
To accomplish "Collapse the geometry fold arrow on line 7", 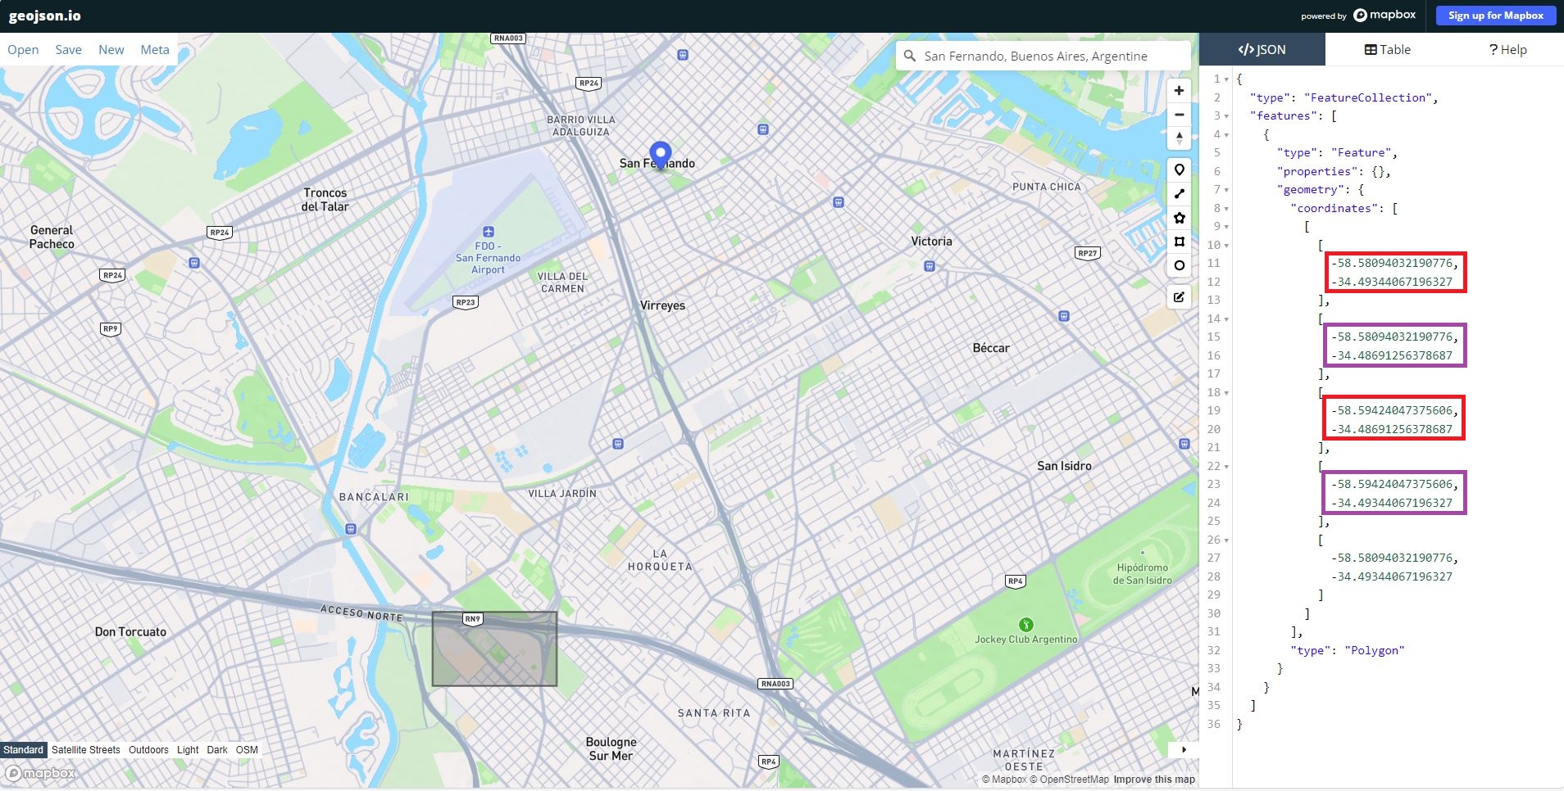I will [x=1226, y=190].
